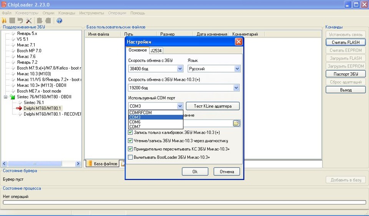Collapse the Simtec 76/MT60/MT80 tree node
The height and width of the screenshot is (216, 369).
6,97
